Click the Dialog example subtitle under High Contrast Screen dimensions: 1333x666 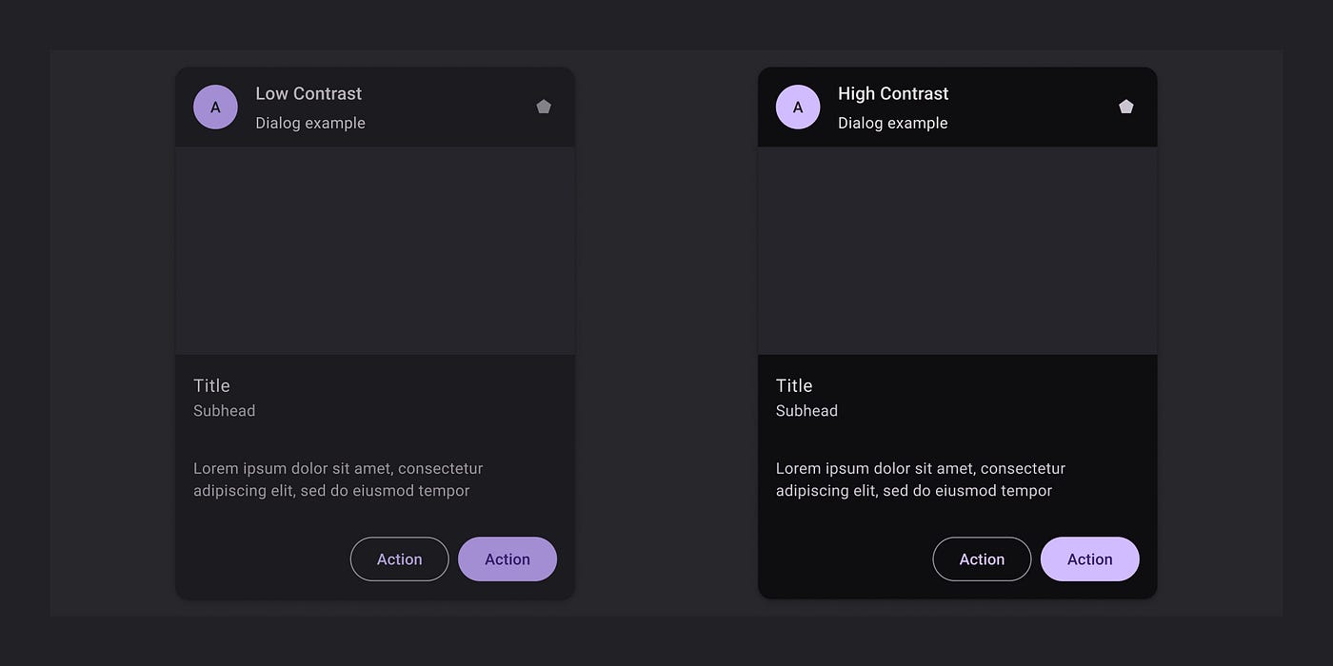[x=893, y=123]
